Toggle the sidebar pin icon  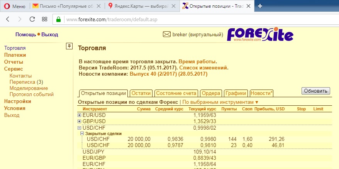(x=69, y=46)
